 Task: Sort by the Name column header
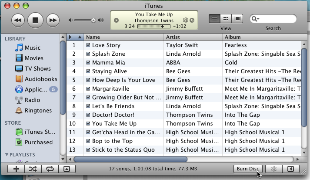click(x=124, y=37)
